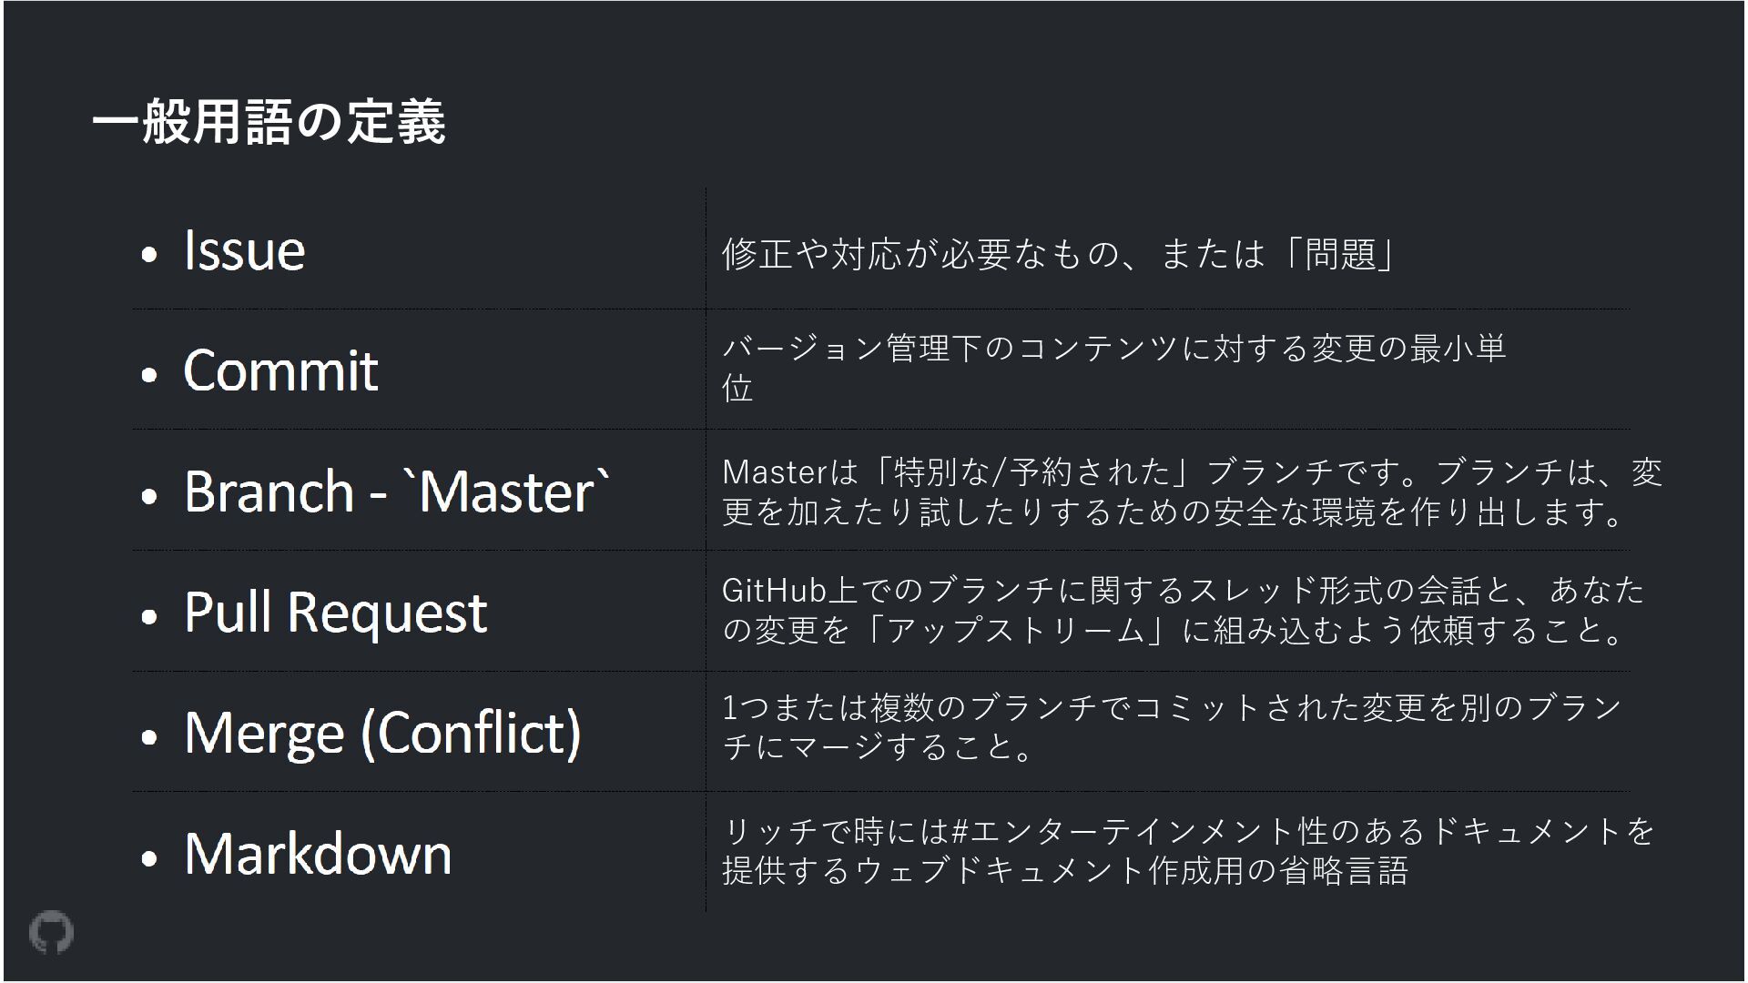Click the Branch - `Master` heading
The width and height of the screenshot is (1748, 983).
[397, 491]
